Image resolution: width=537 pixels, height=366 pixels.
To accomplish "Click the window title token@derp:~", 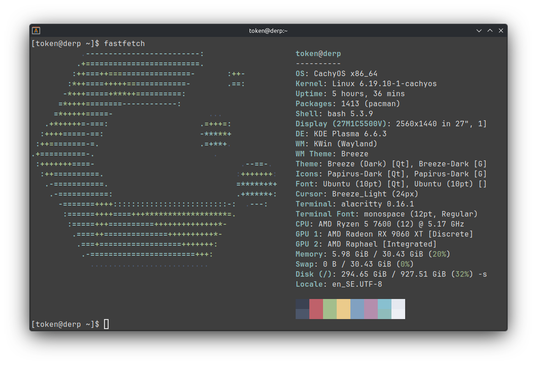I will click(x=268, y=31).
